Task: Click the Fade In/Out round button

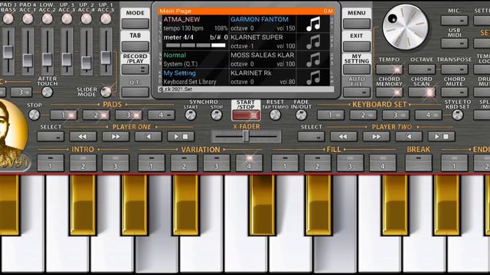Action: [x=301, y=115]
